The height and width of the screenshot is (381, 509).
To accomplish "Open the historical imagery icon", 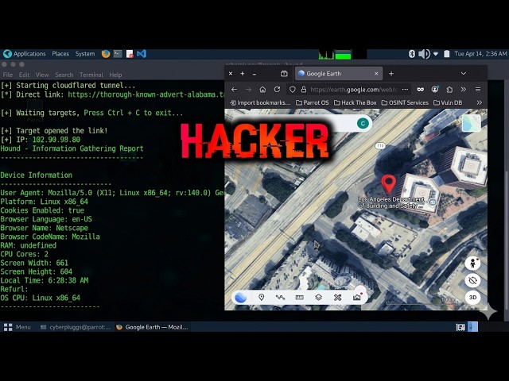I will tap(357, 297).
